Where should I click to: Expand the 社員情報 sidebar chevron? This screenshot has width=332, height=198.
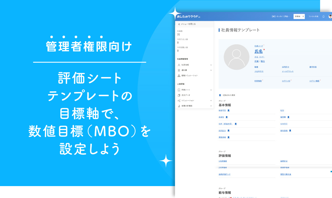[x=211, y=65]
